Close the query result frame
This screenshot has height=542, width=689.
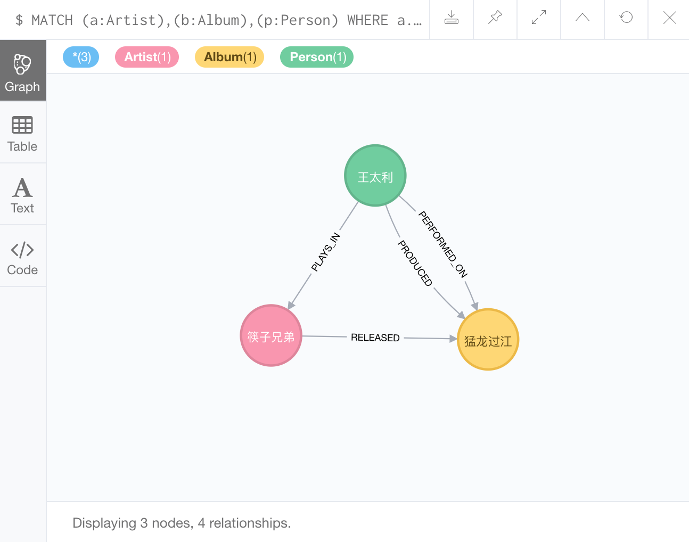point(670,18)
